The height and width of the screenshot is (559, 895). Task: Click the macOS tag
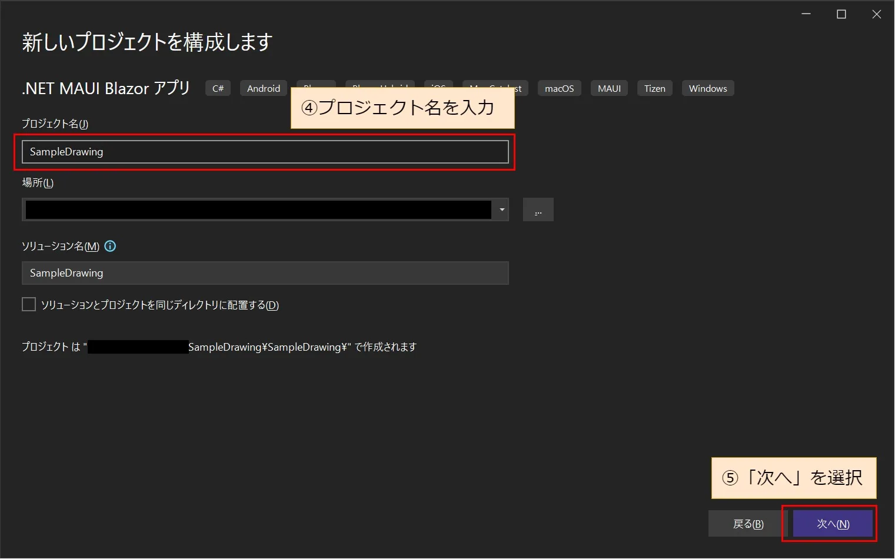pos(559,88)
